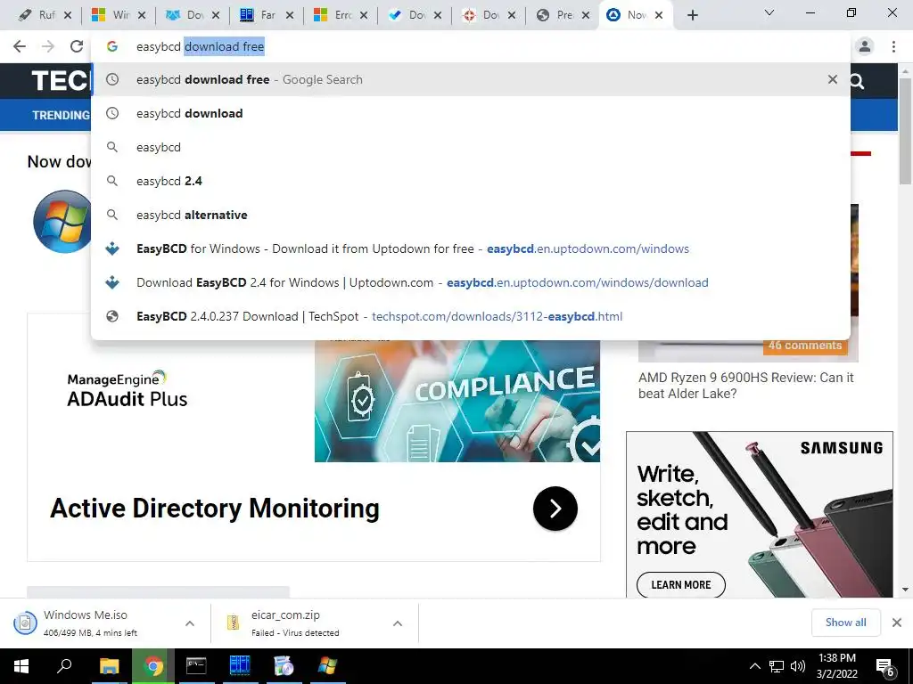Click the Samsung 'LEARN MORE' button
The height and width of the screenshot is (684, 913).
click(x=680, y=584)
